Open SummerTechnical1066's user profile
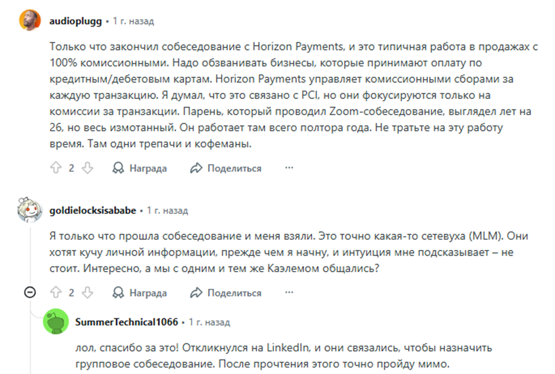Viewport: 555px width, 374px height. click(126, 322)
